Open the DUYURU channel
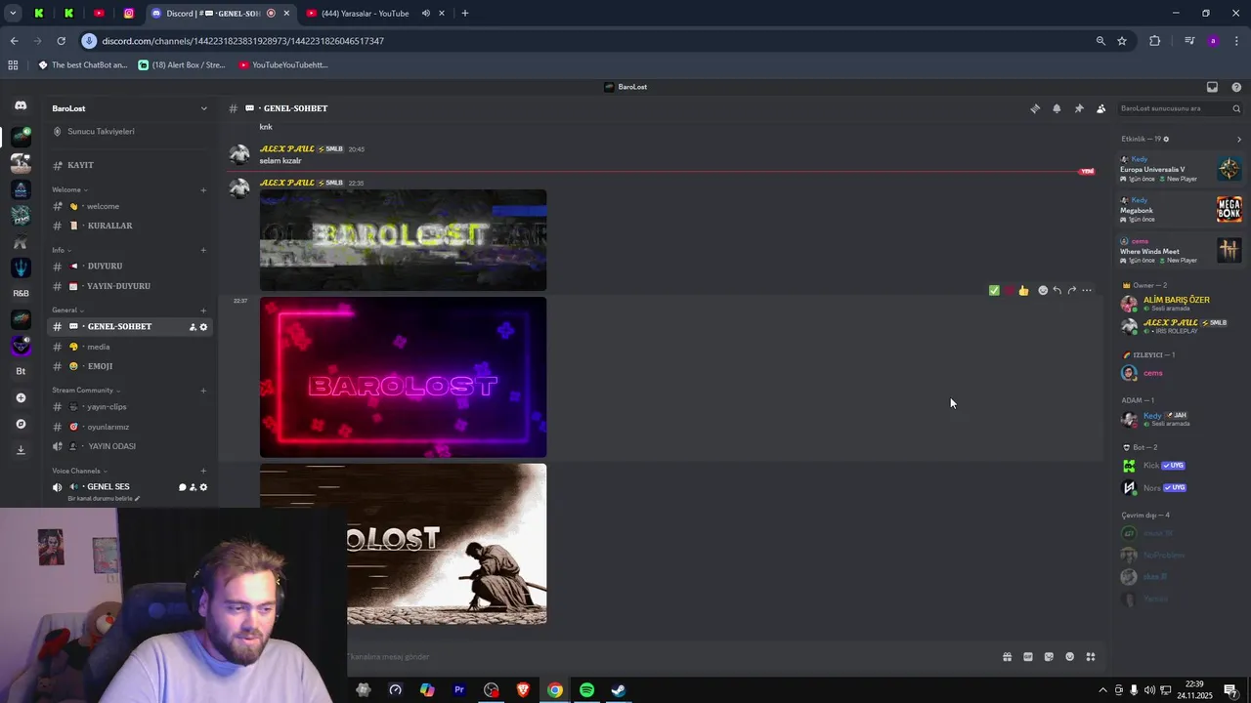Screen dimensions: 1251x703 click(130, 266)
